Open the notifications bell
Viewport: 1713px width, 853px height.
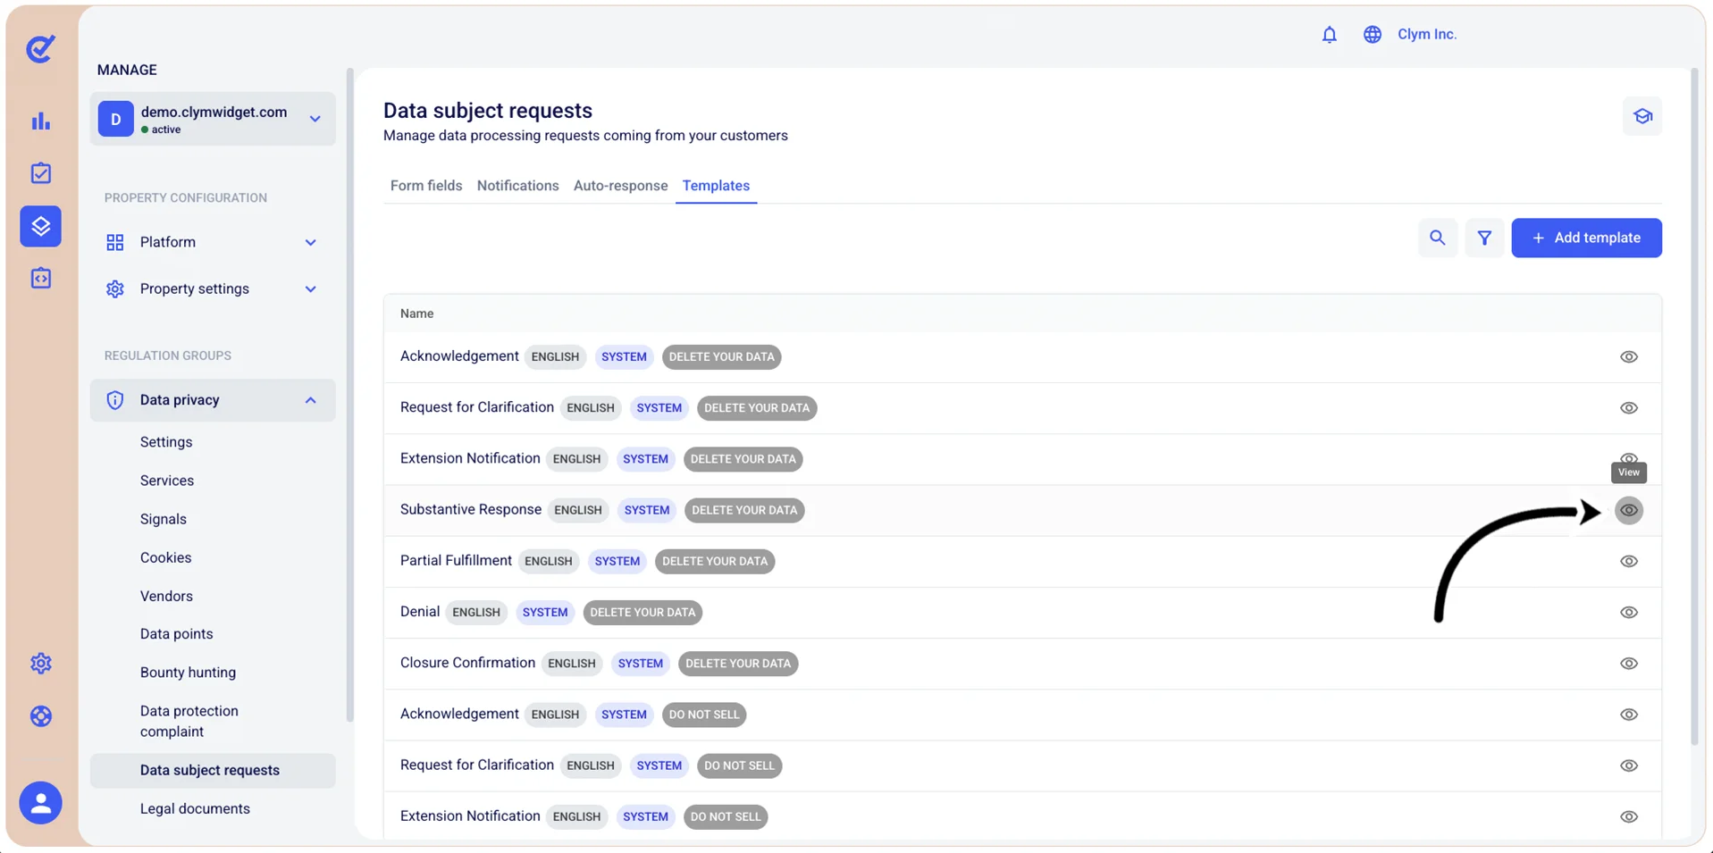(x=1330, y=35)
